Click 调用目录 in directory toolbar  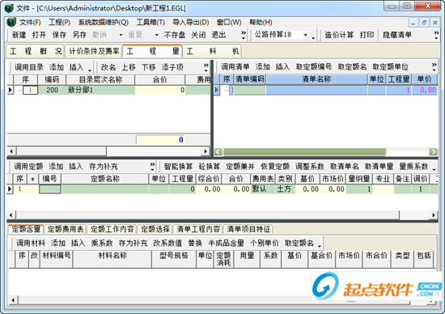28,67
